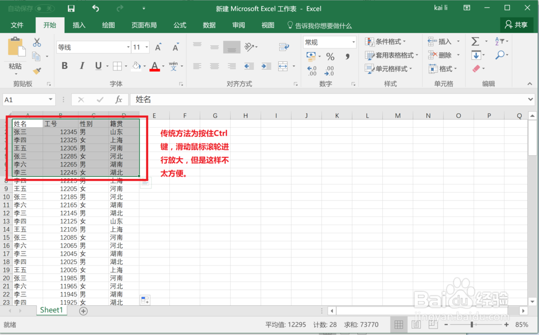
Task: Click the Increase Indent icon
Action: [266, 66]
